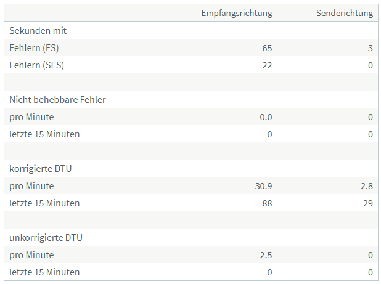Click the SES receive value 22
Viewport: 381px width, 284px height.
click(x=266, y=65)
